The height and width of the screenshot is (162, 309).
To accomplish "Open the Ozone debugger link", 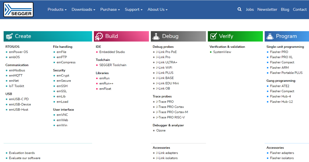I will click(161, 131).
